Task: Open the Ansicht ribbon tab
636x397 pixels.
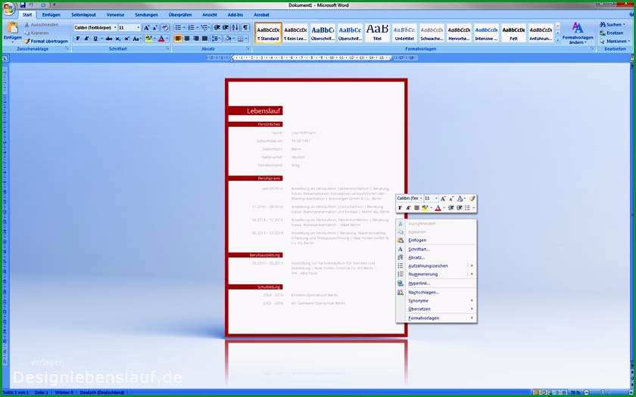Action: point(210,15)
